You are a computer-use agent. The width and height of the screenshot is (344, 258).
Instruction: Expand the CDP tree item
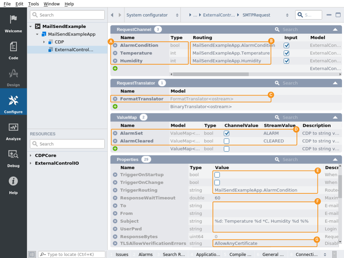(44, 42)
